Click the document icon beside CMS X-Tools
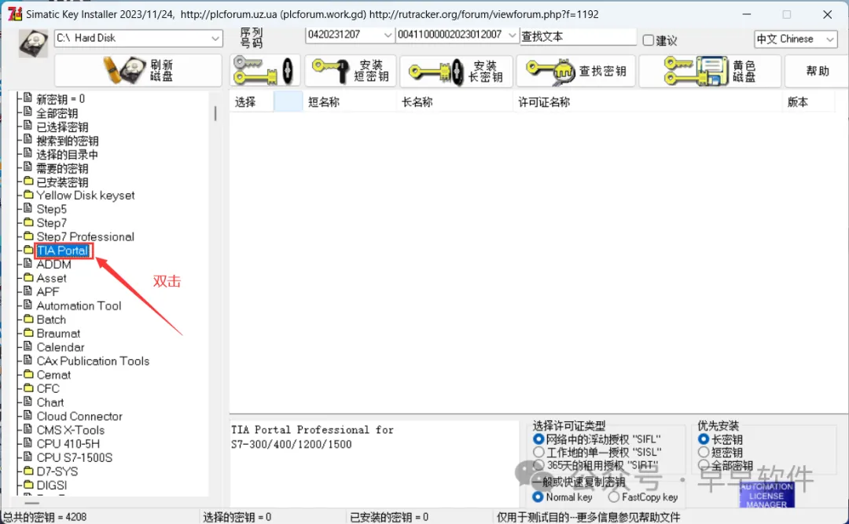 click(x=28, y=429)
